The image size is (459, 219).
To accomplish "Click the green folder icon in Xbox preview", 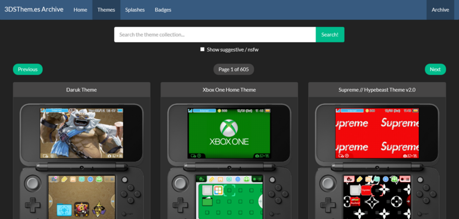I will click(207, 201).
